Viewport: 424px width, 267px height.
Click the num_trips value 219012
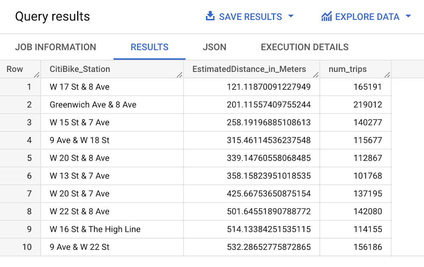coord(368,105)
